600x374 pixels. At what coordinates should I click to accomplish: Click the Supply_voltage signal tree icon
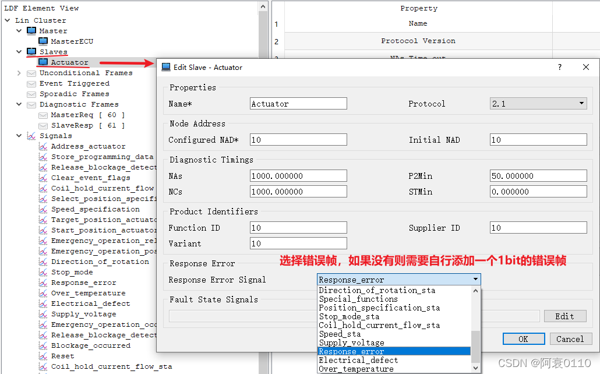point(43,314)
